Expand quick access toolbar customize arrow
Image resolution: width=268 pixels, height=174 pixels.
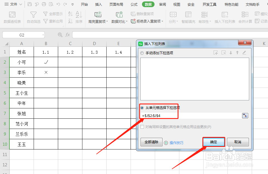pyautogui.click(x=72, y=5)
